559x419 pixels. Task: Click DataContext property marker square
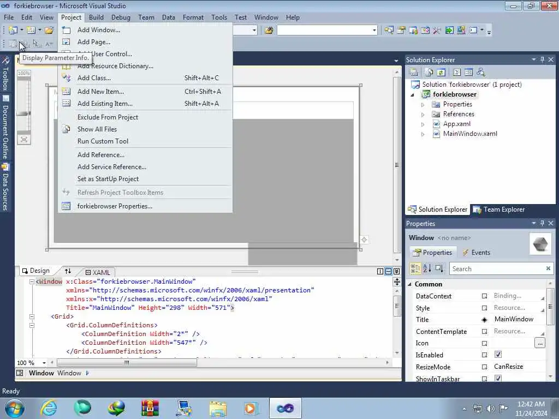pos(485,296)
